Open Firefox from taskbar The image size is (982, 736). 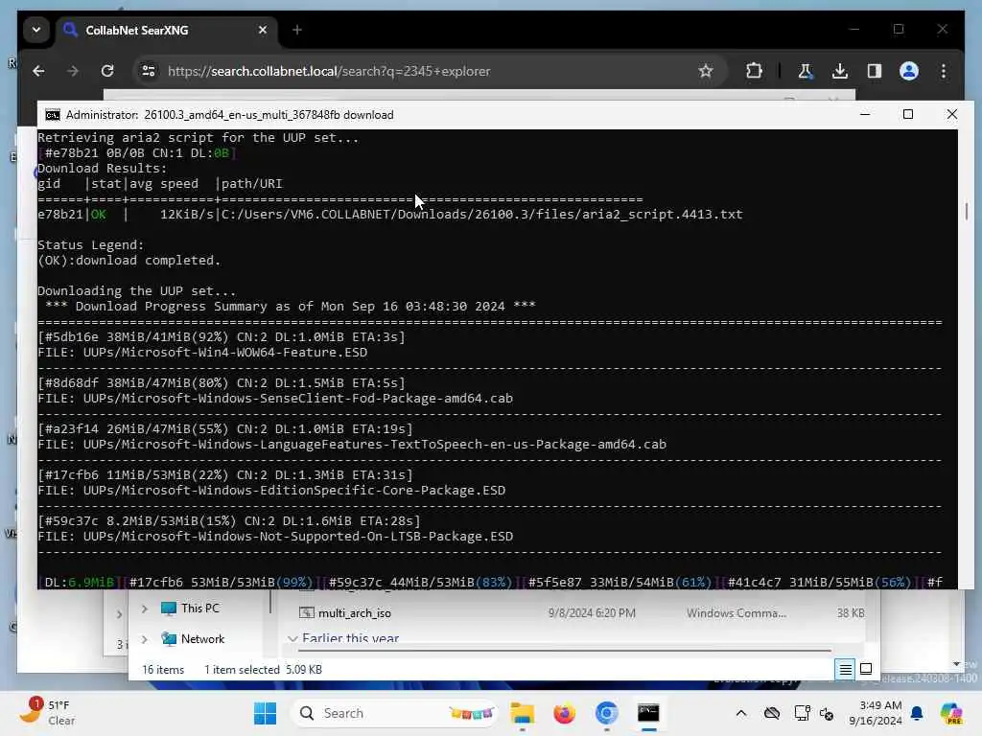564,713
